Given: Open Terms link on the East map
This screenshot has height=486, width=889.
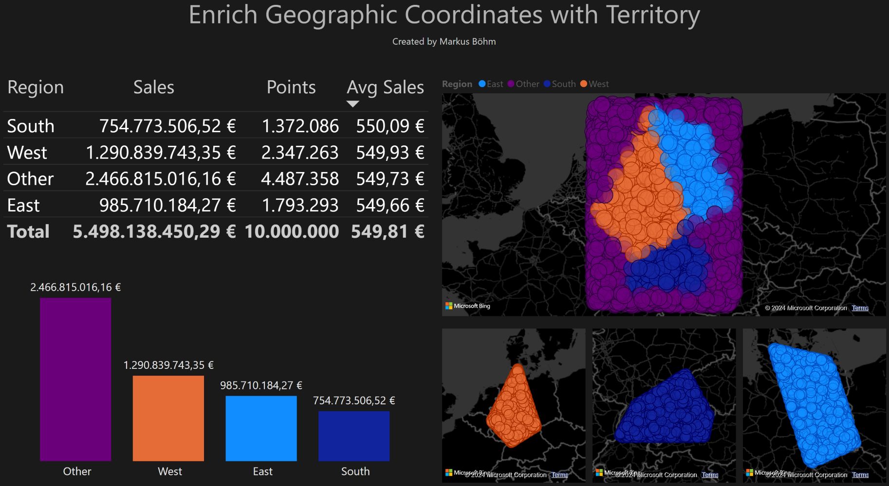Looking at the screenshot, I should pyautogui.click(x=861, y=475).
